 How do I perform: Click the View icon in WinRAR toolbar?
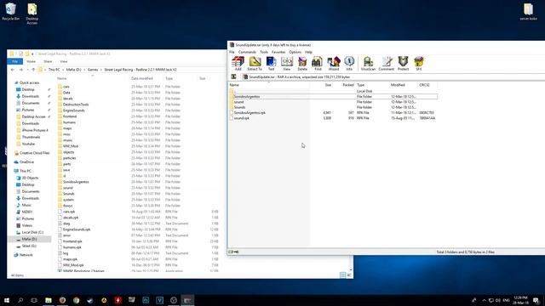click(x=287, y=64)
